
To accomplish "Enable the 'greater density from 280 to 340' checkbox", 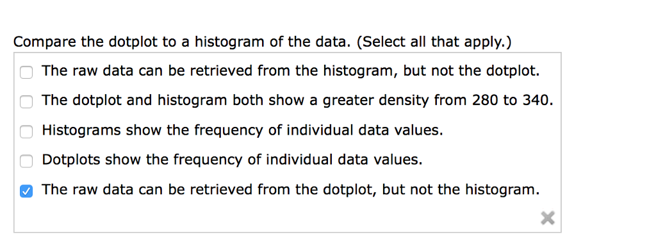I will pos(26,102).
